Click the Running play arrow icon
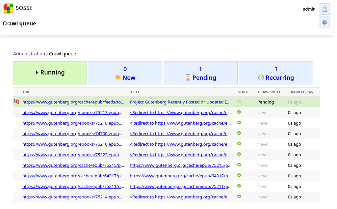Image resolution: width=337 pixels, height=209 pixels. pyautogui.click(x=37, y=73)
